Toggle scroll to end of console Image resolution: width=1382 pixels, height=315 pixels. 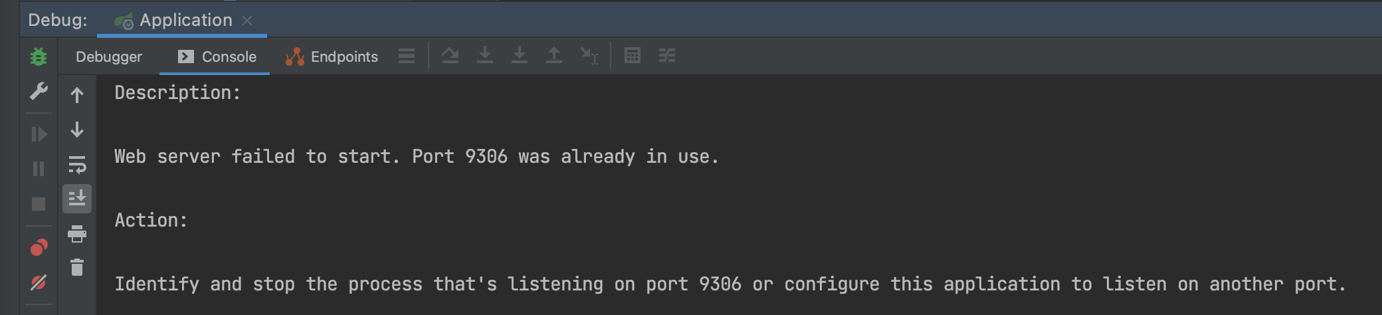point(77,199)
